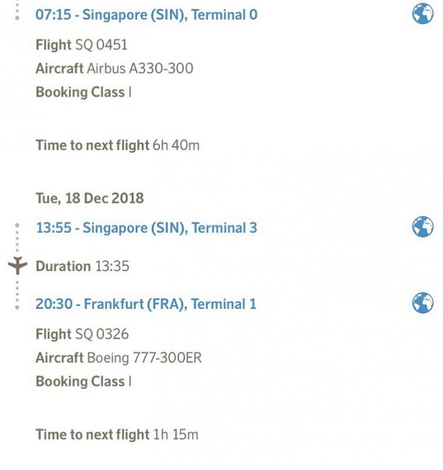The width and height of the screenshot is (443, 470).
Task: Click the Boeing 777-300ER aircraft line
Action: [x=118, y=357]
